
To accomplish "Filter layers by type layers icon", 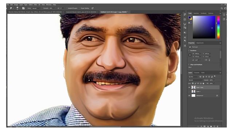I will (206, 77).
